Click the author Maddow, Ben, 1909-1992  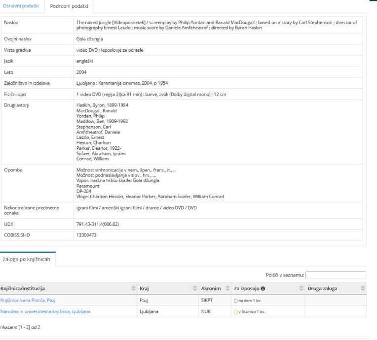[102, 121]
